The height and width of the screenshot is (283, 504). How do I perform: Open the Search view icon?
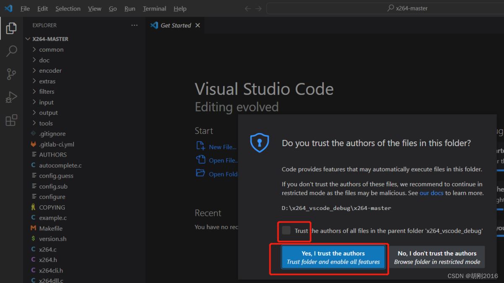pos(11,51)
